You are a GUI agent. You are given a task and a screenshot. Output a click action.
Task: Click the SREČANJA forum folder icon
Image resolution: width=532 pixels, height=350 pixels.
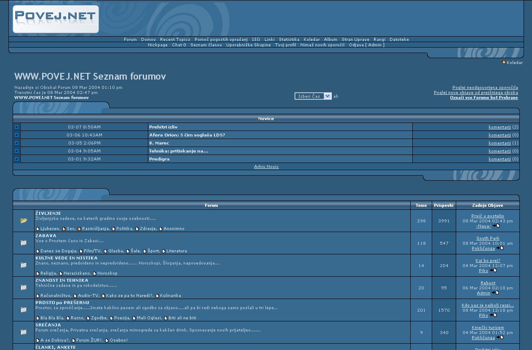pyautogui.click(x=24, y=332)
